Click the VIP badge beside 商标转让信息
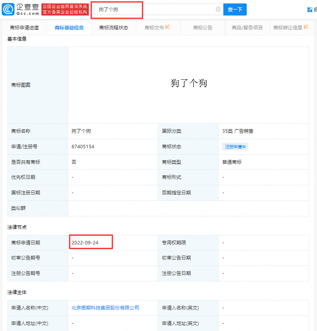 [x=306, y=27]
